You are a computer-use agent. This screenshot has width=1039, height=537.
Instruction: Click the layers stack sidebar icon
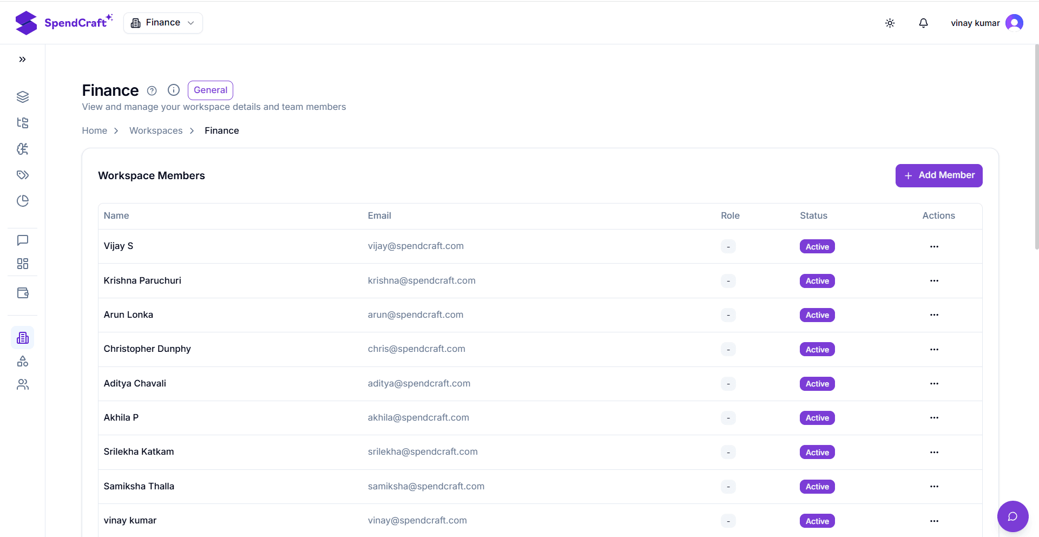[x=22, y=97]
